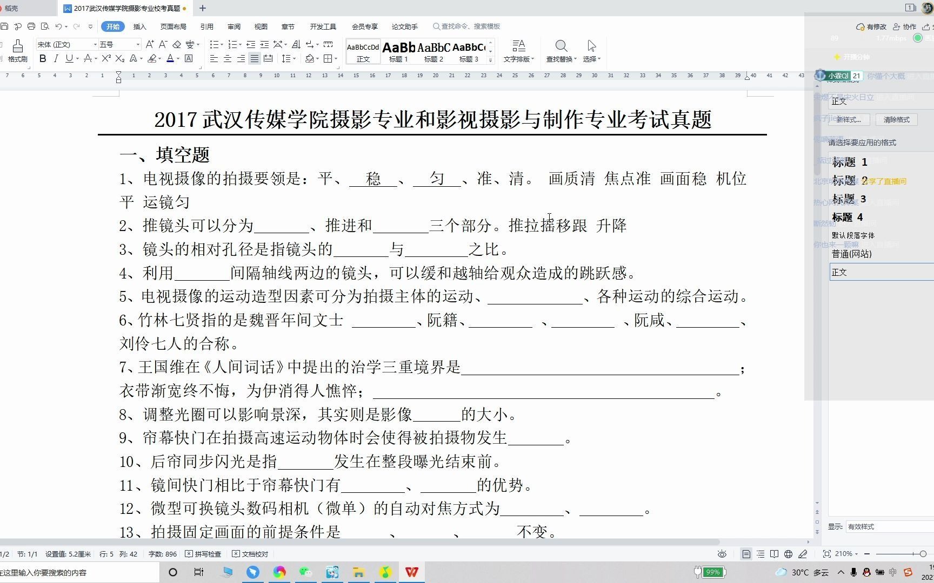
Task: Open the 开发工具 (Developer) tab
Action: pyautogui.click(x=323, y=26)
